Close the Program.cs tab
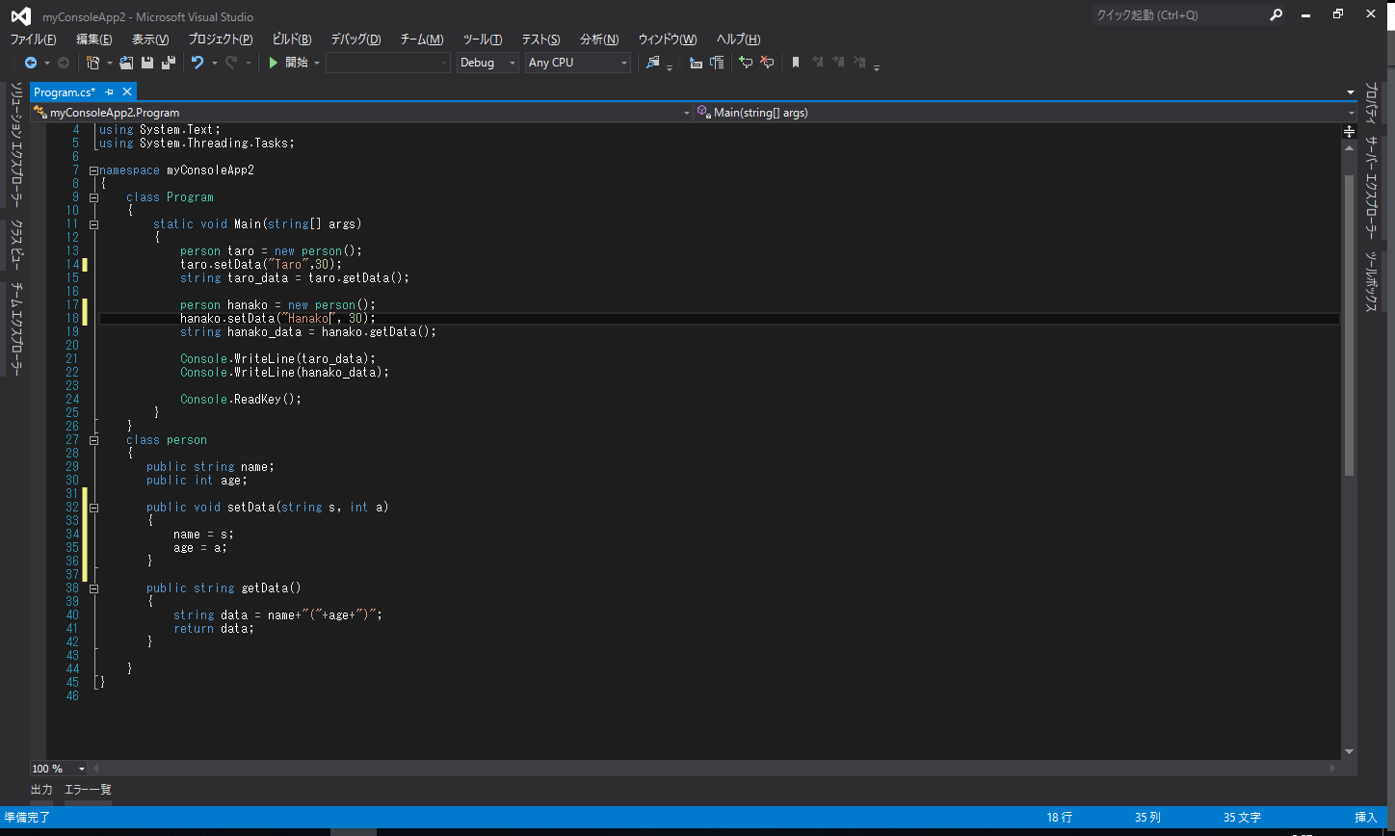This screenshot has height=836, width=1395. click(125, 91)
